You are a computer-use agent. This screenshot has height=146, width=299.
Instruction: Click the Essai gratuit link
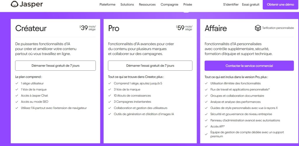(251, 5)
